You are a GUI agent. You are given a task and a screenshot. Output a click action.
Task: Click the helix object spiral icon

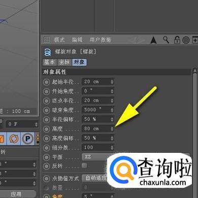[x=48, y=52]
